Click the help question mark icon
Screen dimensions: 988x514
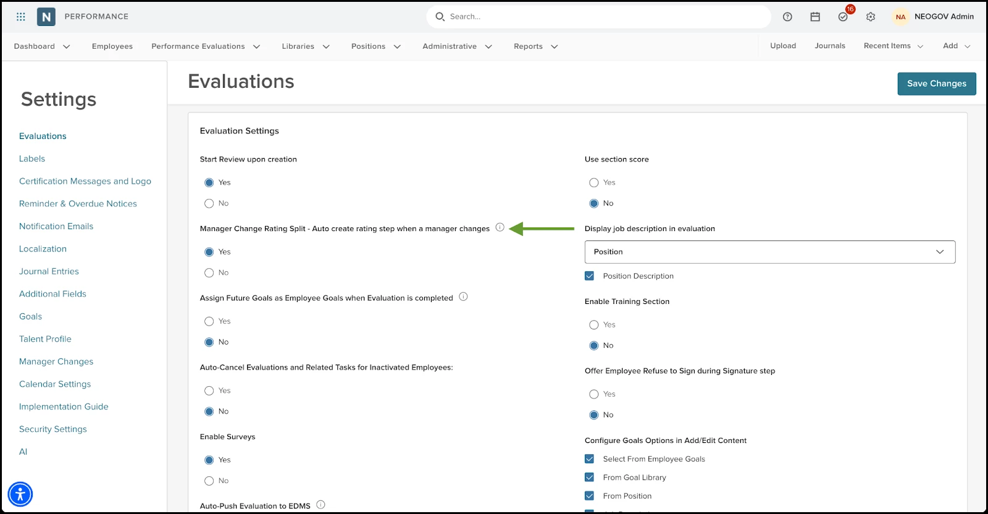pos(787,17)
